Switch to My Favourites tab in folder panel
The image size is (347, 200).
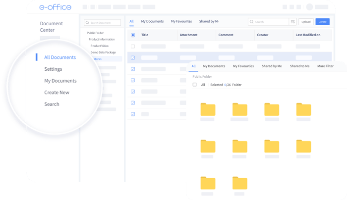click(243, 66)
